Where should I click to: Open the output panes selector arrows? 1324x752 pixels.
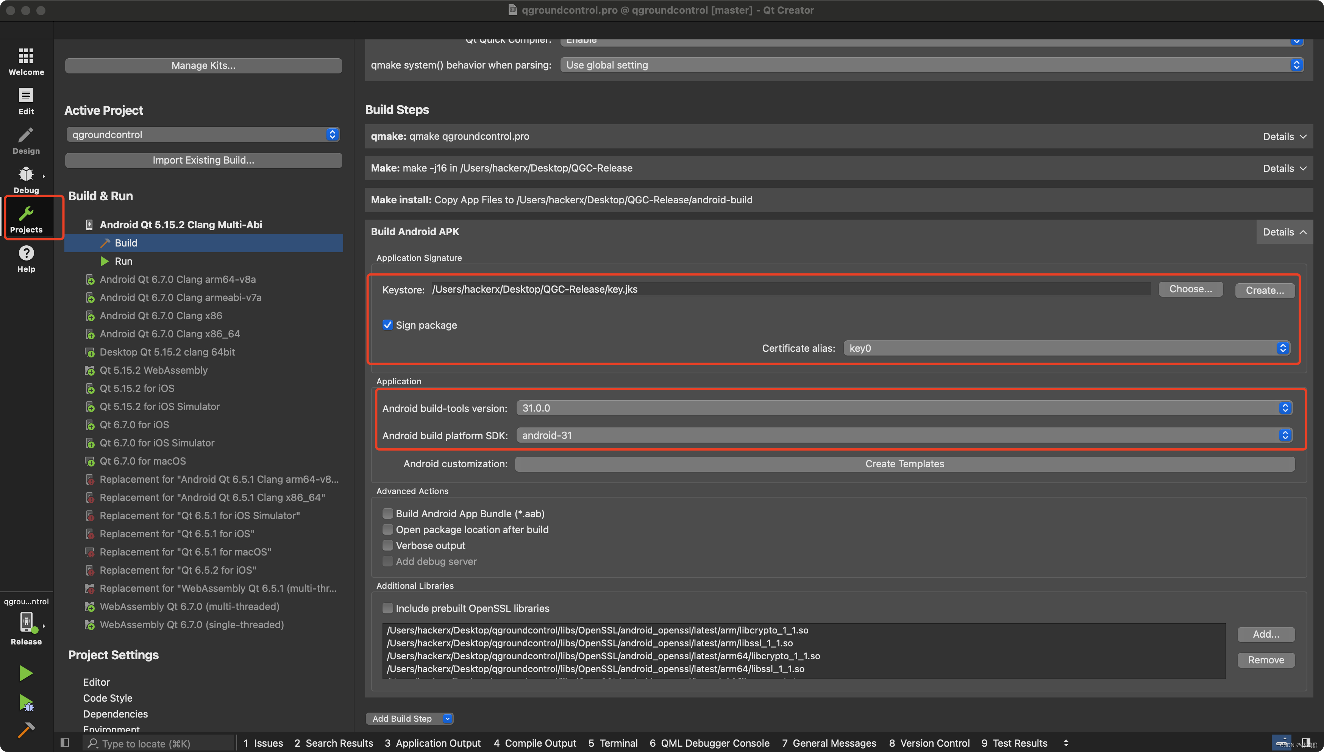[x=1066, y=743]
